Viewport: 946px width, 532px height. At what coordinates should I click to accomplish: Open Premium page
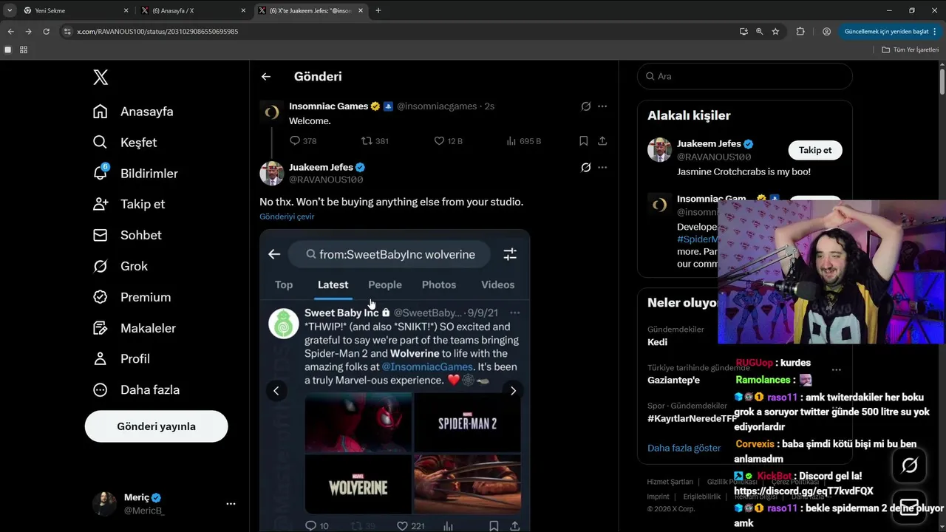pos(132,297)
